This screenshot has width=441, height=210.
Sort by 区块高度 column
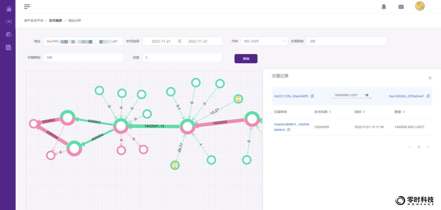[330, 112]
